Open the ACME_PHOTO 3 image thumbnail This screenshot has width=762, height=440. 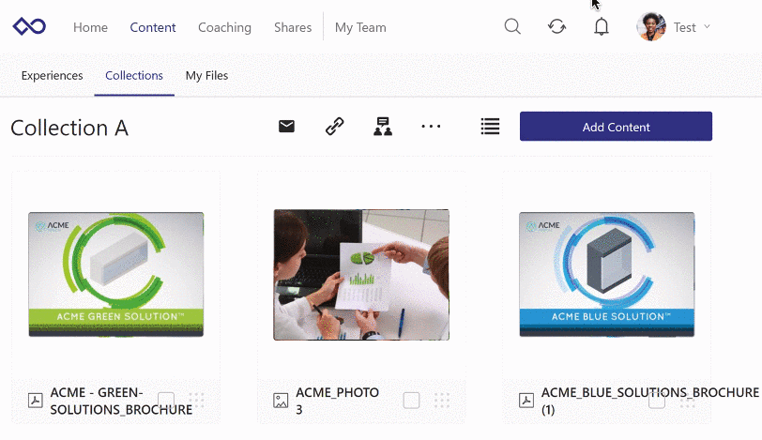click(x=361, y=275)
